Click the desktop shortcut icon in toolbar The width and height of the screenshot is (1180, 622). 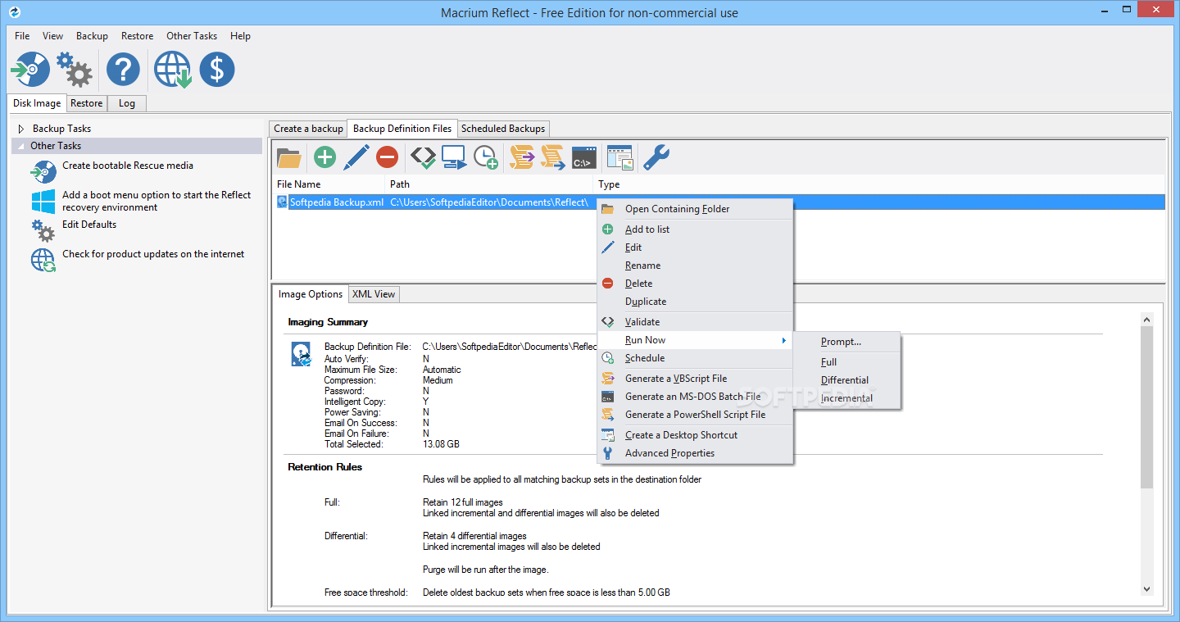coord(620,157)
